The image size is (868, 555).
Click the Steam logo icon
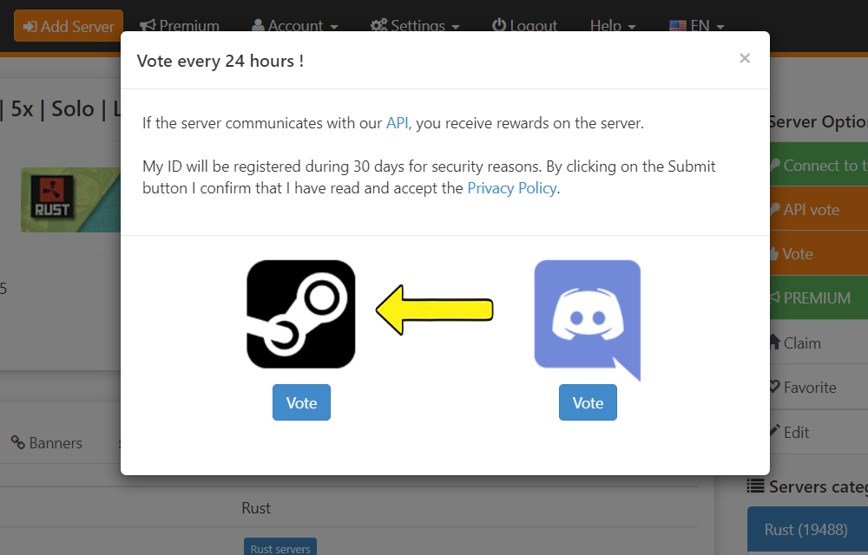[300, 314]
